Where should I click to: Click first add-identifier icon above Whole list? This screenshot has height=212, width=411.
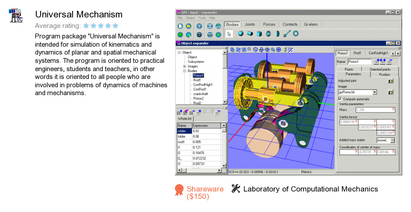pos(179,113)
